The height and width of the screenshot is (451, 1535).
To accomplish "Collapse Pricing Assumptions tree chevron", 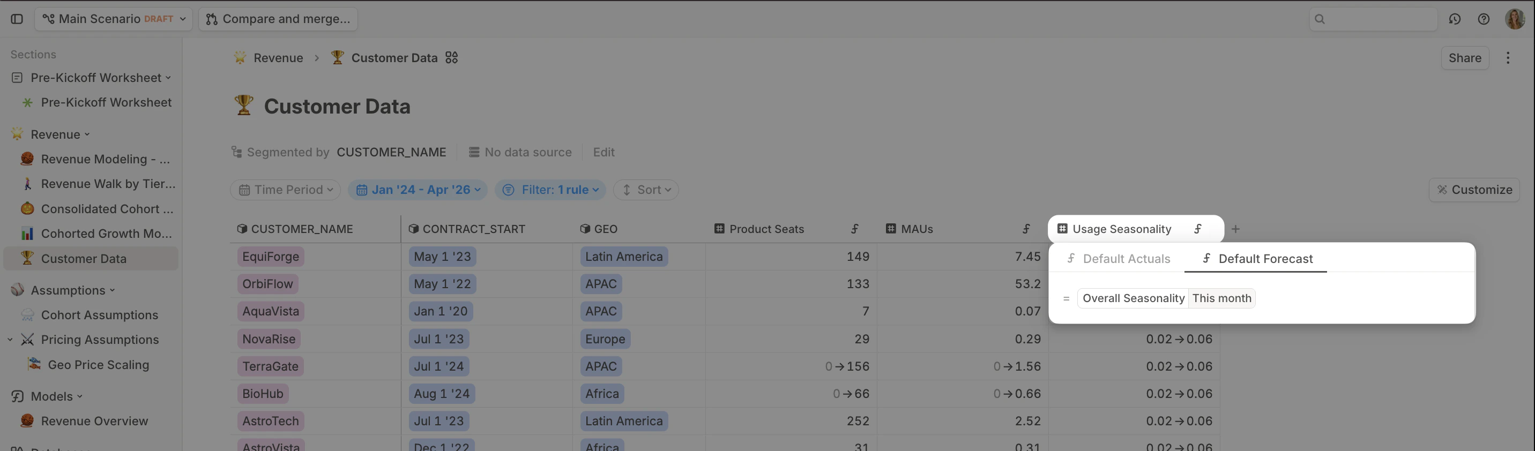I will 10,340.
